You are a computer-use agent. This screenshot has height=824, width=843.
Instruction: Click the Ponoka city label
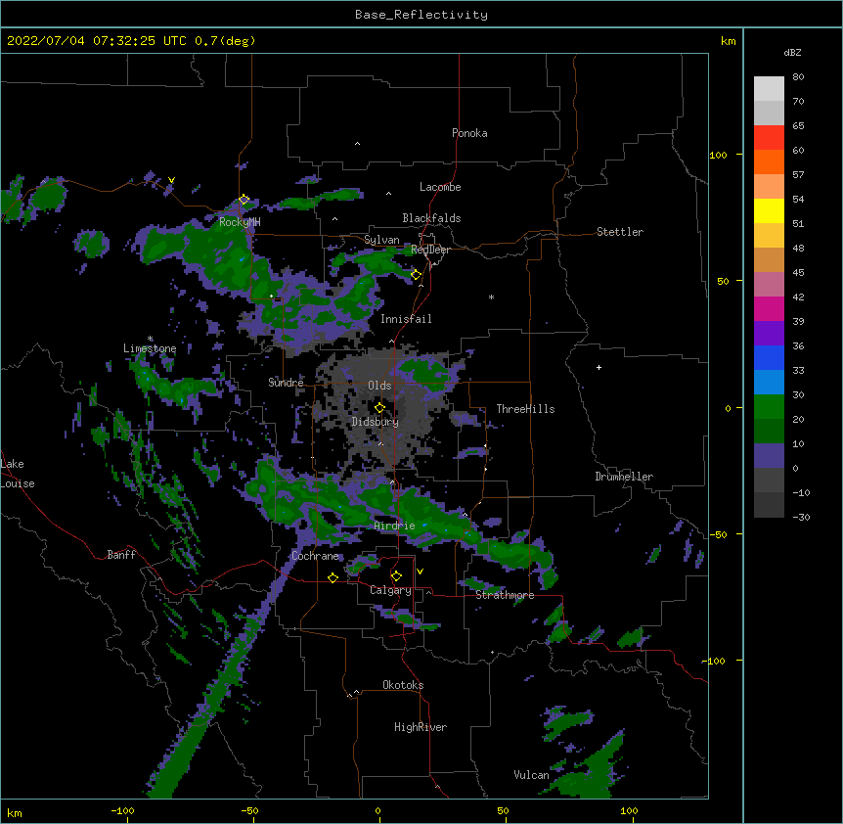click(x=469, y=133)
